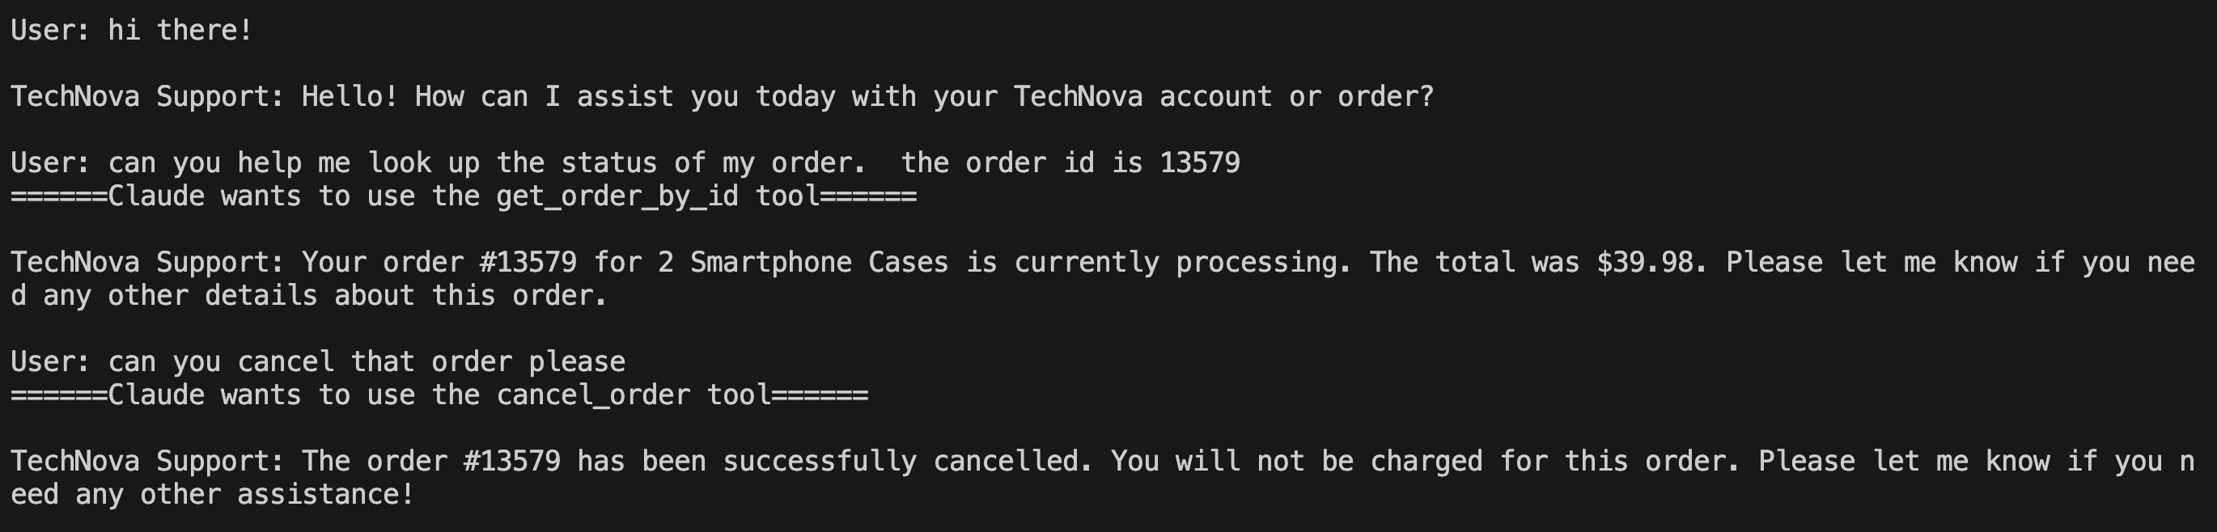
Task: Click the 'User:' label before 'hi there!'
Action: [51, 31]
